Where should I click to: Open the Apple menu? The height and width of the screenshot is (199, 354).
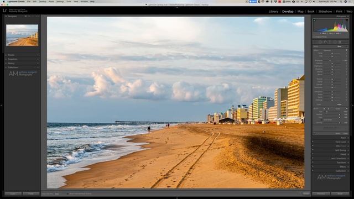pos(4,2)
